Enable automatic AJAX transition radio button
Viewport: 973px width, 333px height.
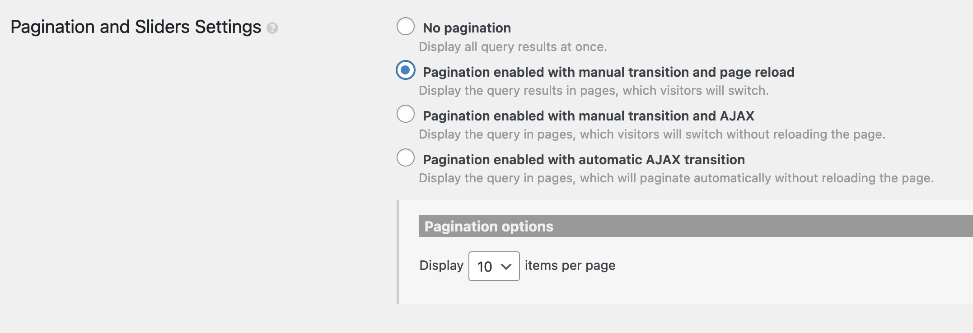(x=405, y=157)
